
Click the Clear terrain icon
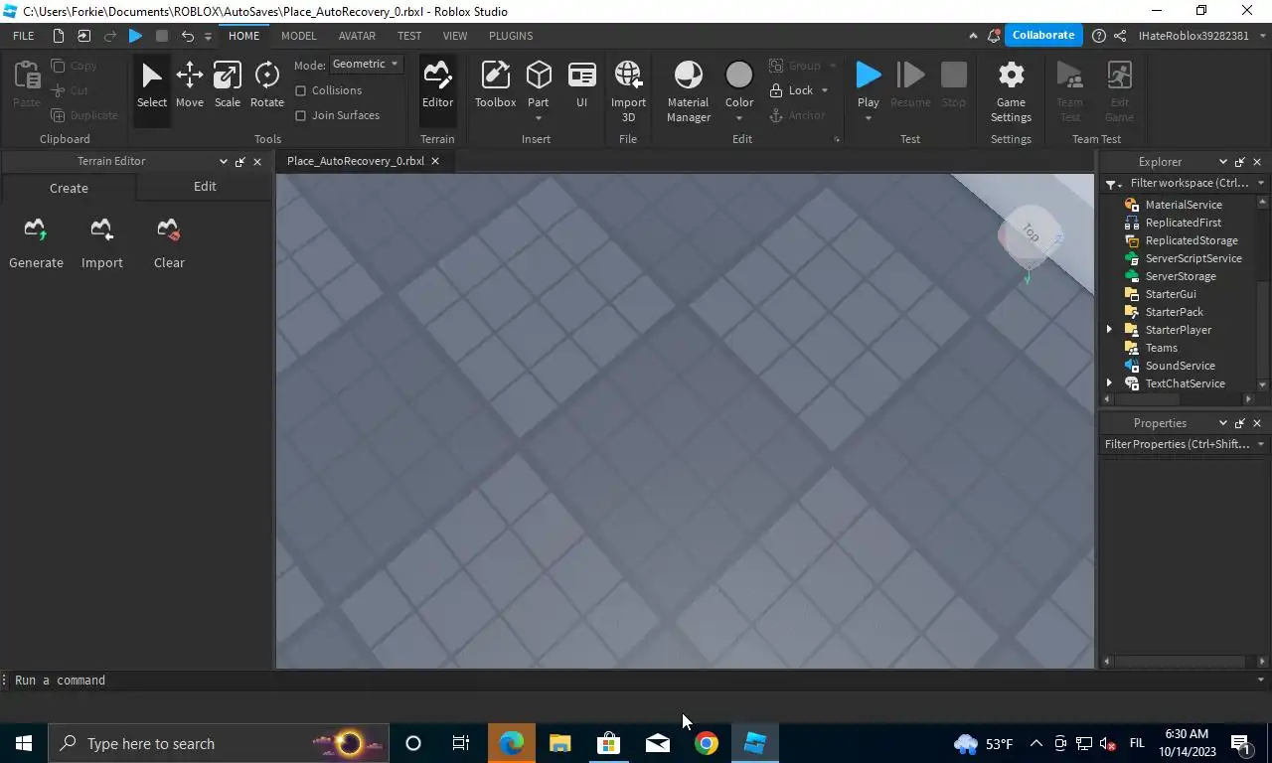click(168, 229)
